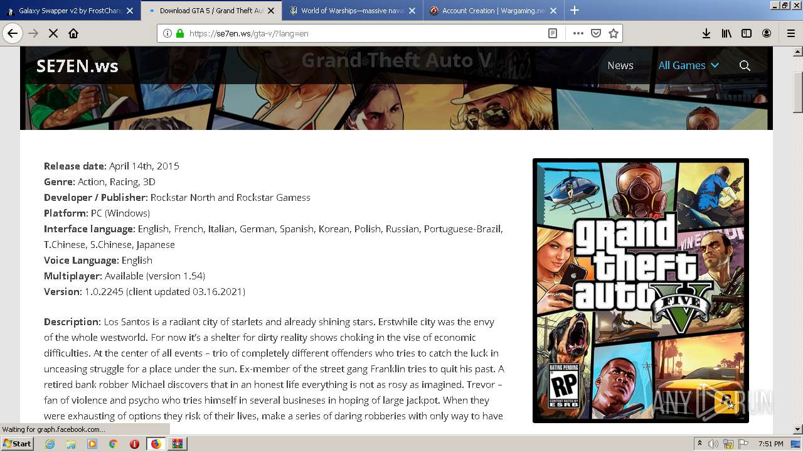Open the Downloads panel
Screen dimensions: 803x452
coord(706,33)
